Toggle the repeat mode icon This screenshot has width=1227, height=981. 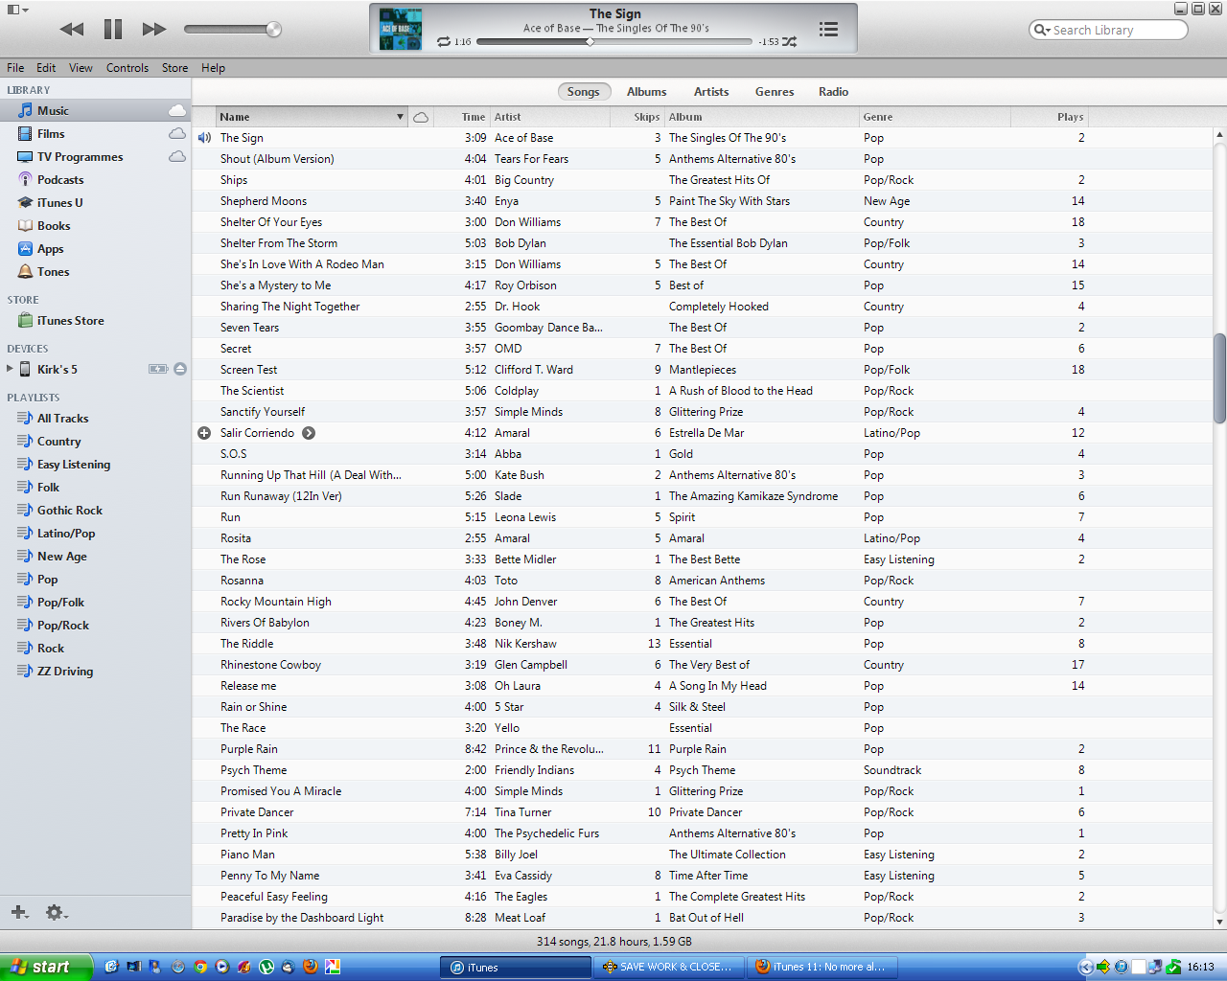(x=444, y=42)
